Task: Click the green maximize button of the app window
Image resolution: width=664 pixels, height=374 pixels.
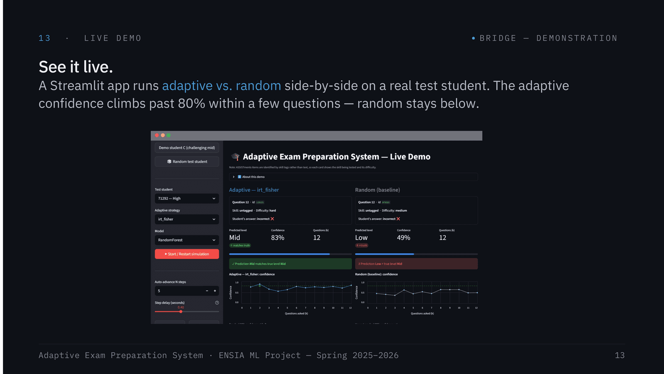Action: tap(168, 135)
